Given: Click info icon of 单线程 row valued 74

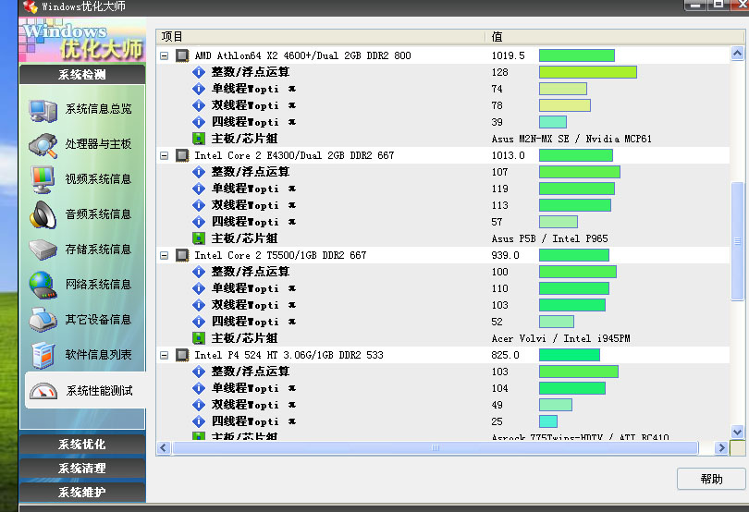Looking at the screenshot, I should tap(199, 89).
